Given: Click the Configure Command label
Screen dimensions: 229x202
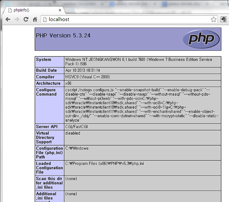Looking at the screenshot, I should click(46, 92).
